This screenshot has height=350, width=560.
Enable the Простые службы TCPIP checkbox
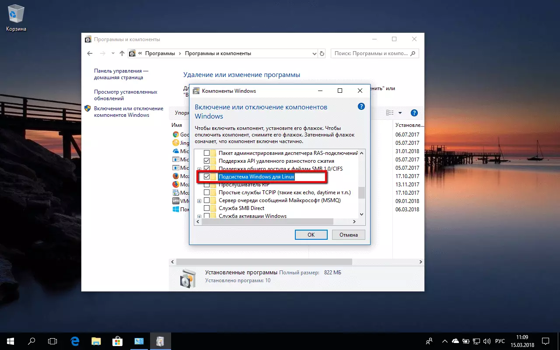207,192
